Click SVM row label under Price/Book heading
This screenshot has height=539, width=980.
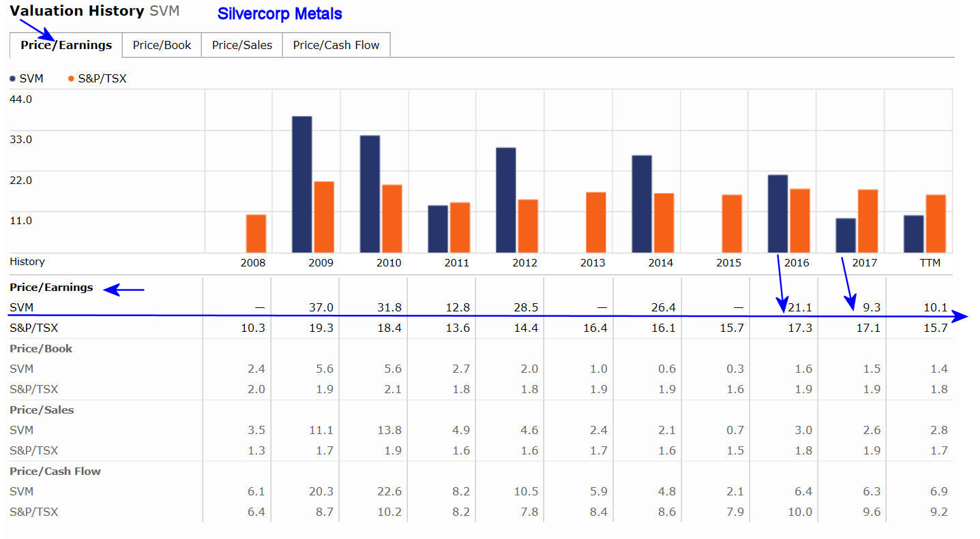[21, 369]
